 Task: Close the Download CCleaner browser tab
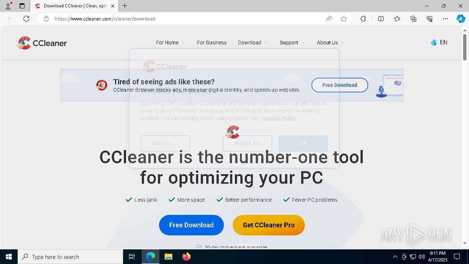click(112, 6)
